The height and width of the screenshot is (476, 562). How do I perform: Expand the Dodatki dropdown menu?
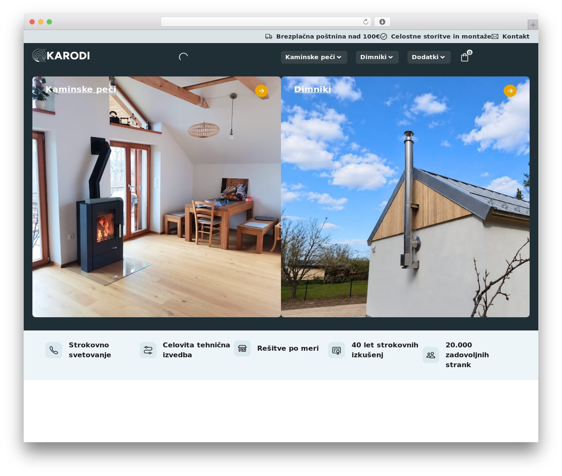click(x=429, y=57)
